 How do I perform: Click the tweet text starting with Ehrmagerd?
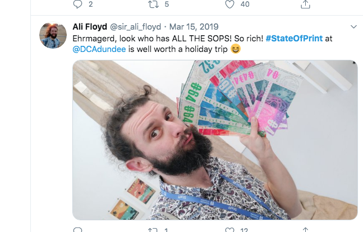168,38
